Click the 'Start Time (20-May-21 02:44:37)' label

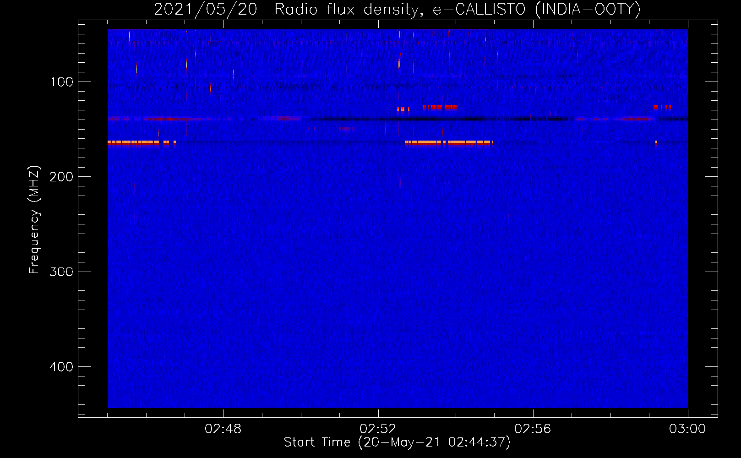tap(397, 442)
